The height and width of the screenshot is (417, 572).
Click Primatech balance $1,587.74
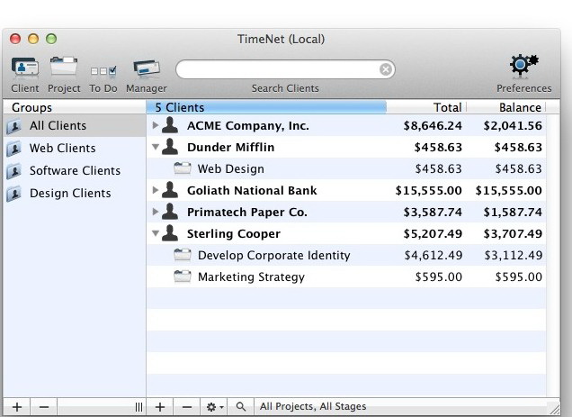(x=513, y=212)
